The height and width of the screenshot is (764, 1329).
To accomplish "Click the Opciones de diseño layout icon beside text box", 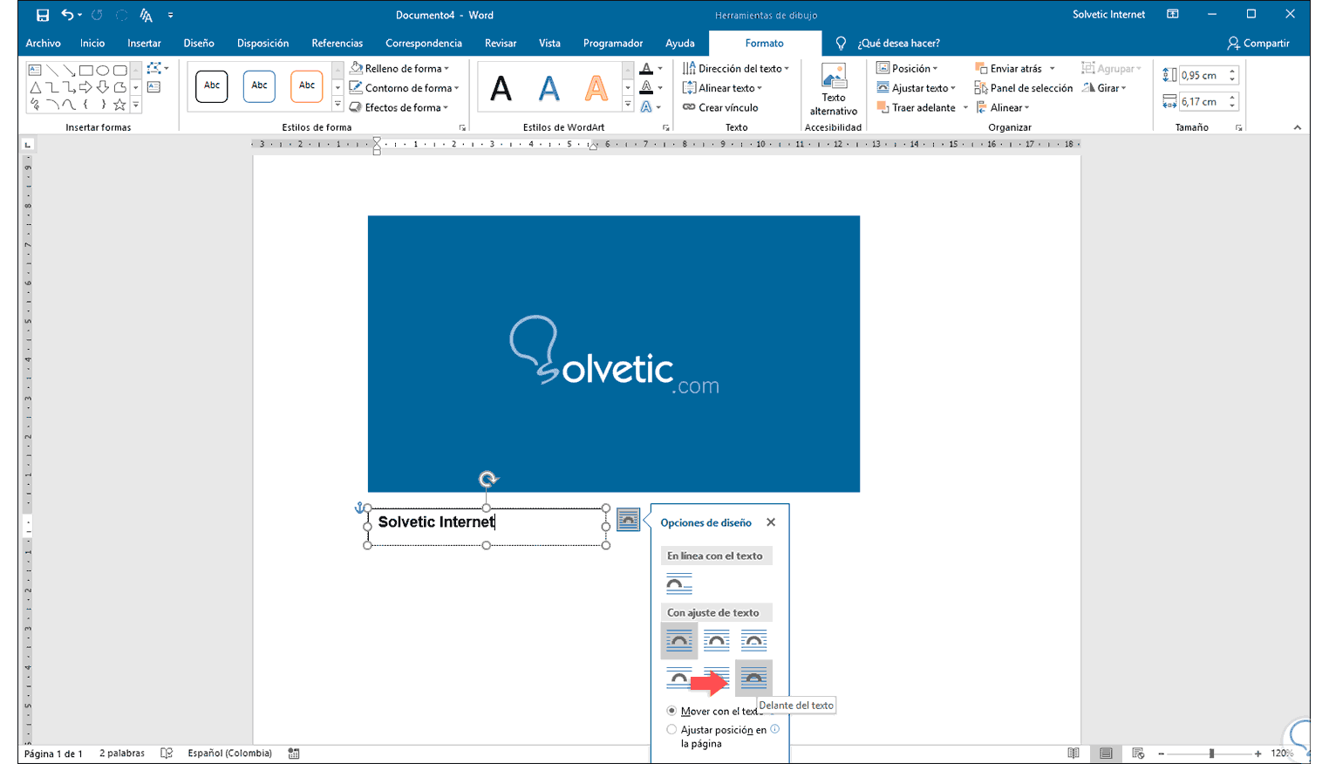I will point(628,520).
